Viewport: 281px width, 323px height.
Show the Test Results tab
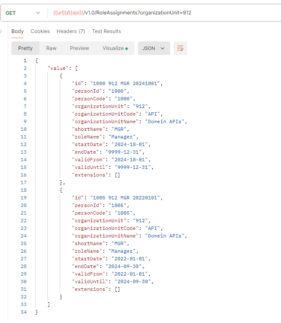point(106,31)
